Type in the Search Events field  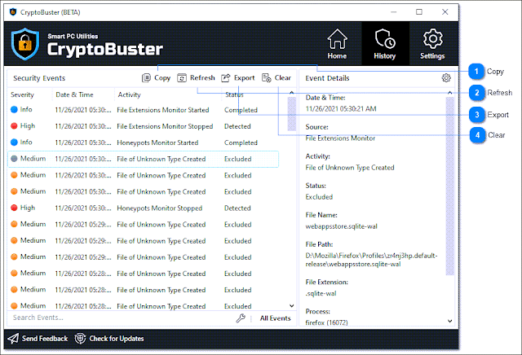click(114, 318)
